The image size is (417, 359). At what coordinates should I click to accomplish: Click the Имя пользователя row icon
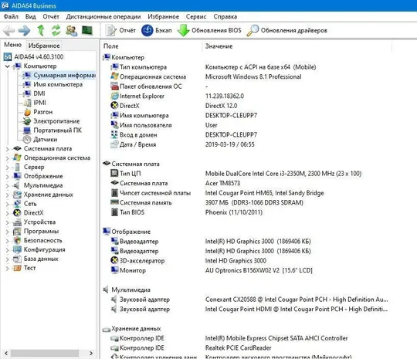114,125
